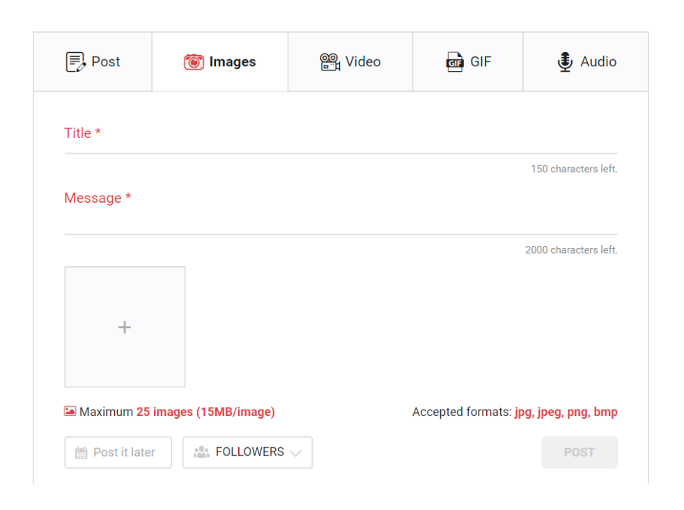The image size is (684, 510).
Task: Click the Post it later text
Action: click(124, 453)
